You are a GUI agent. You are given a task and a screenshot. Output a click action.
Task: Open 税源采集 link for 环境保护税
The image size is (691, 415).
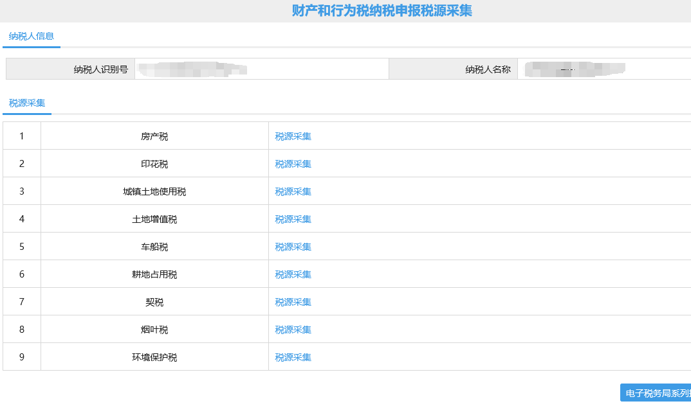point(293,357)
